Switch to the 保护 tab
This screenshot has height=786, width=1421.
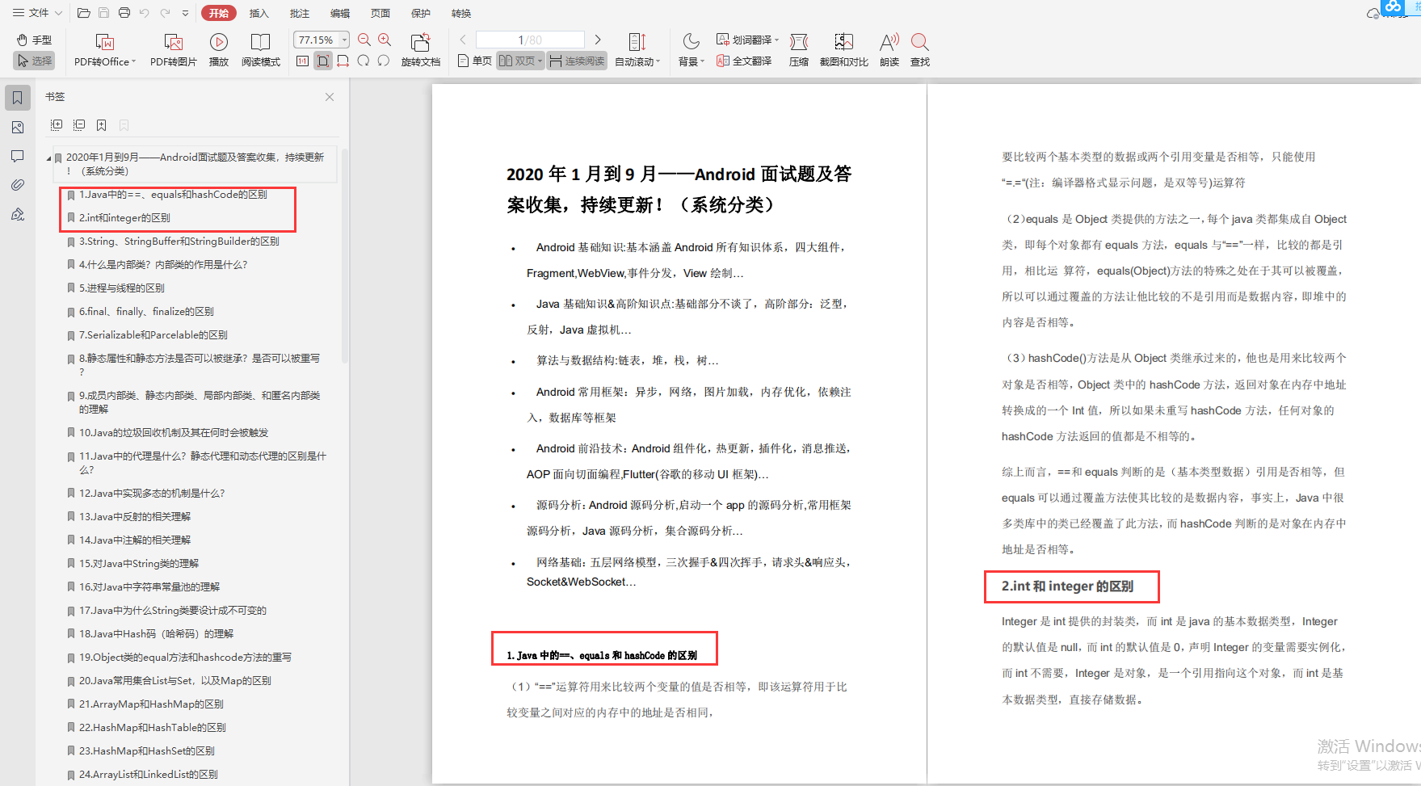(x=420, y=13)
